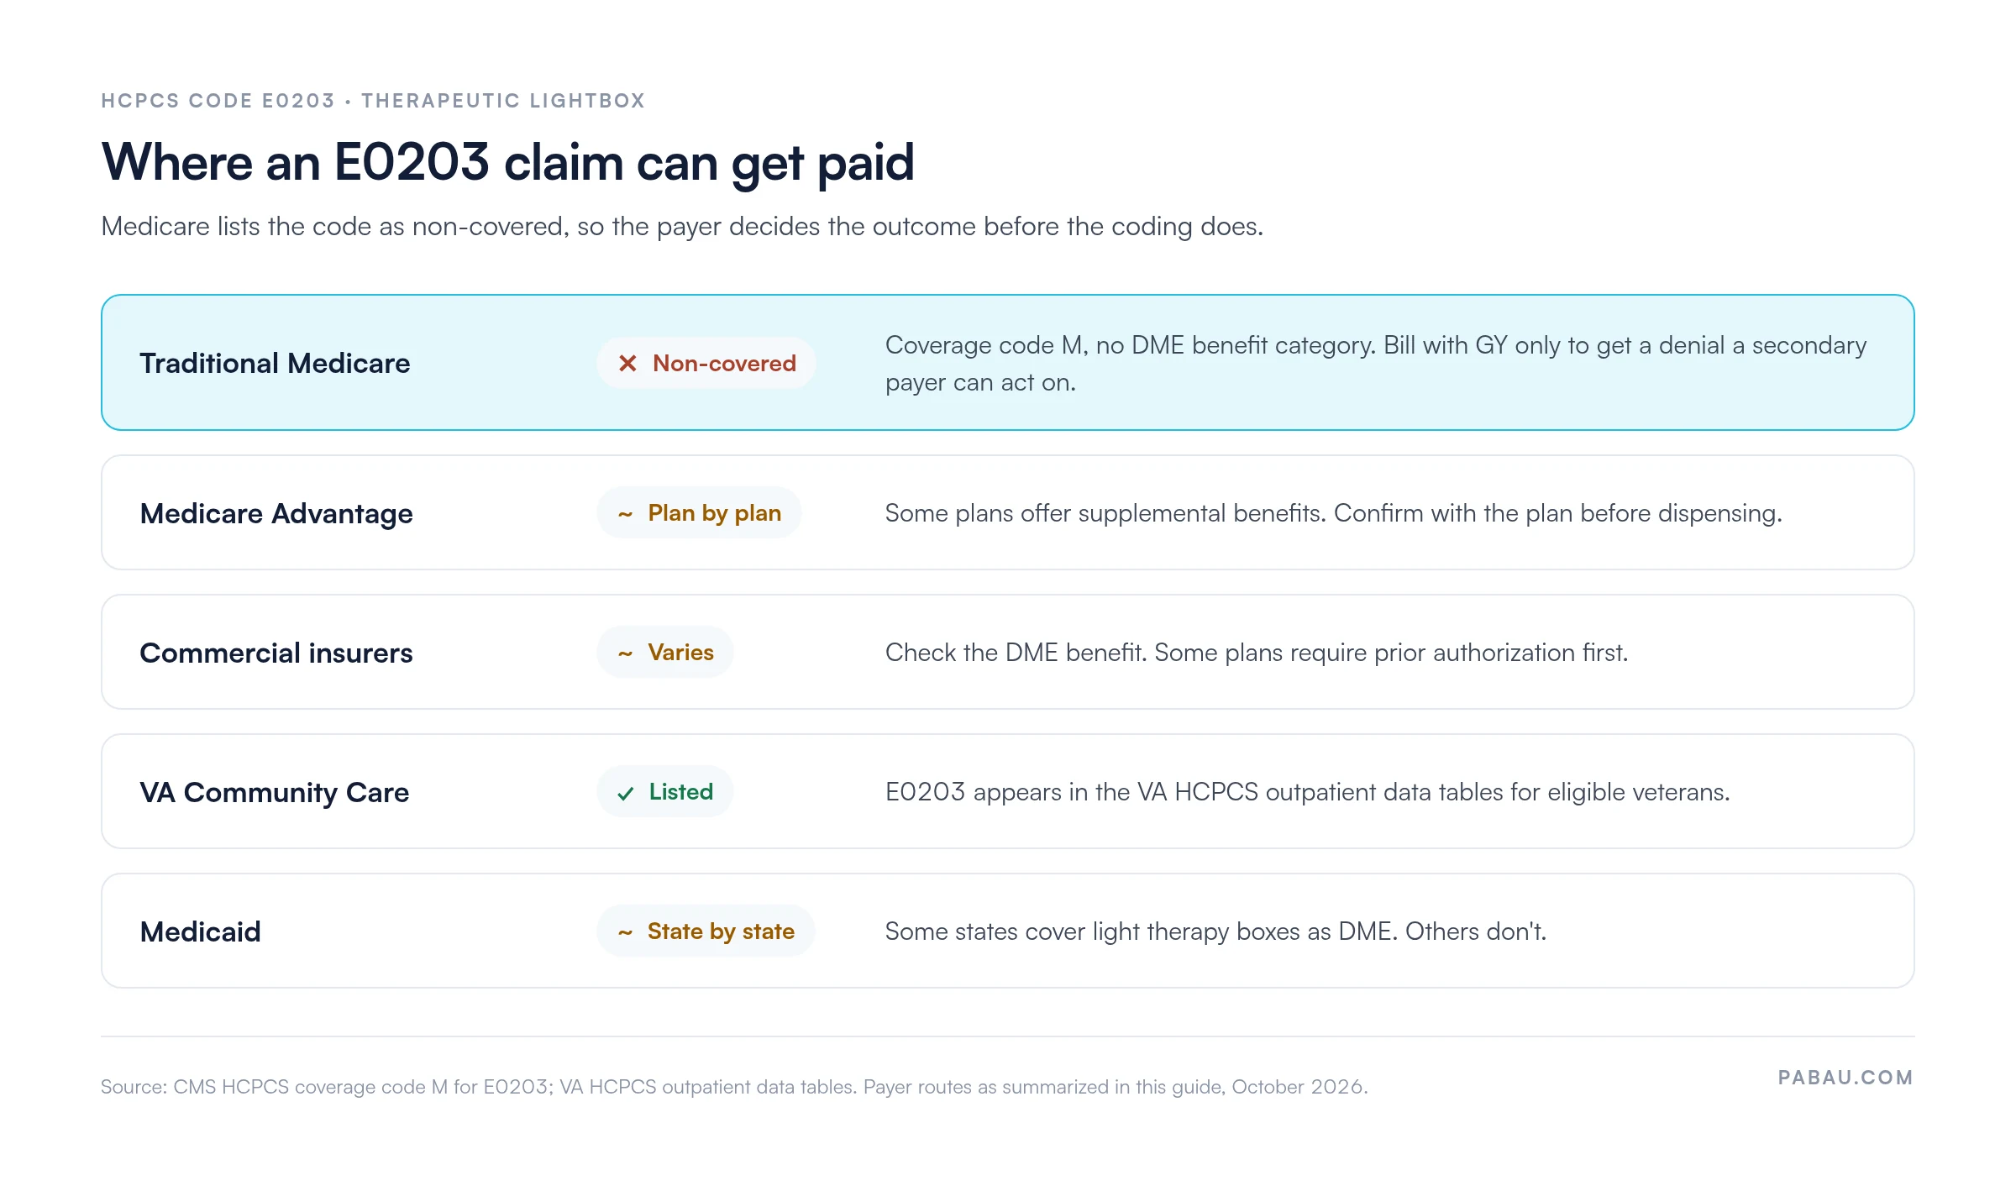Select the Listed status badge
2016x1191 pixels.
point(665,791)
